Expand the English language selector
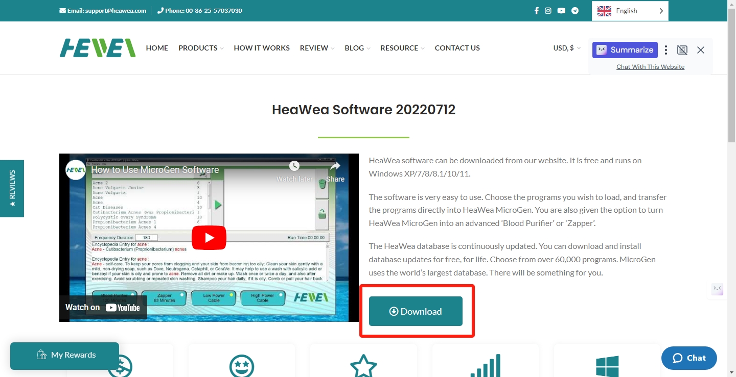Viewport: 736px width, 377px height. pos(630,11)
